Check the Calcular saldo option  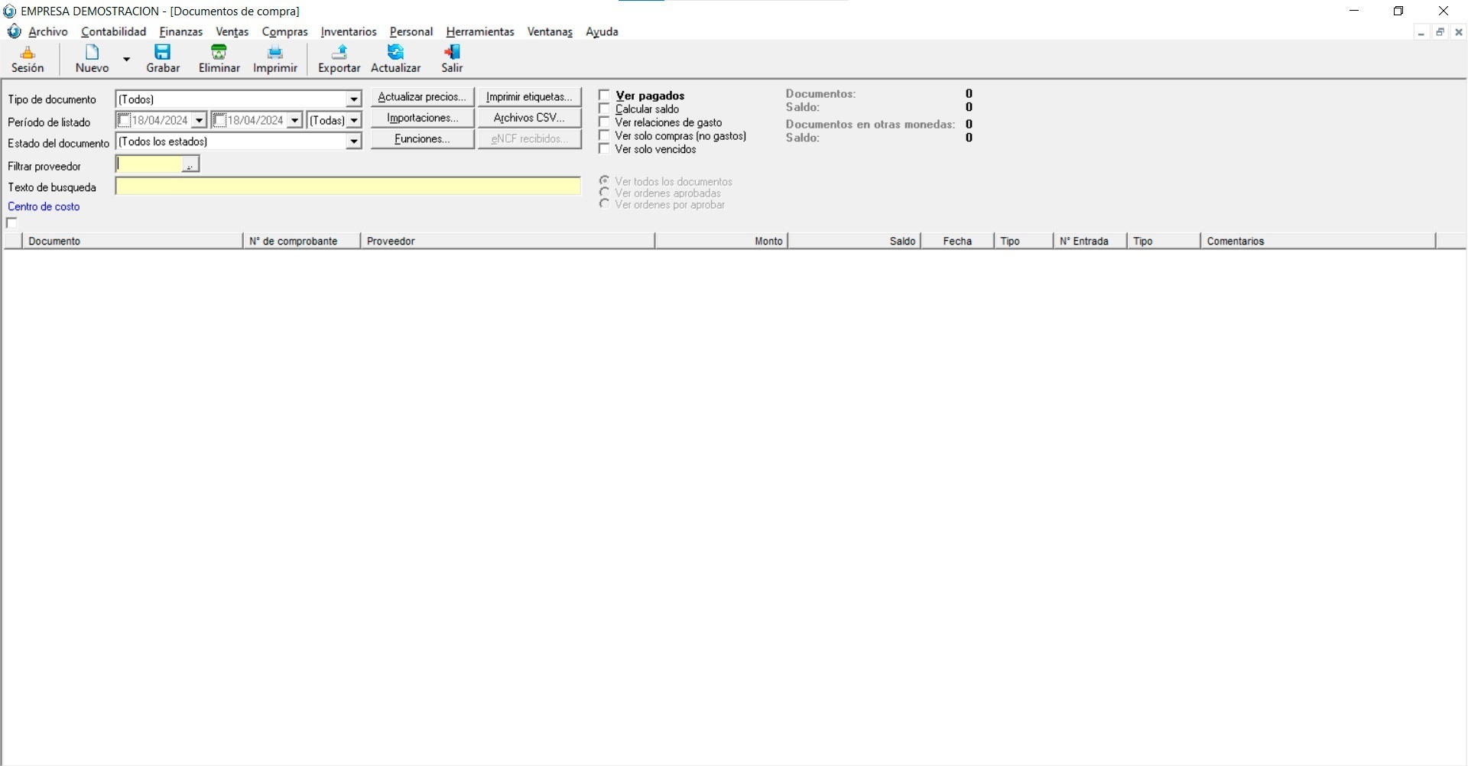coord(605,109)
